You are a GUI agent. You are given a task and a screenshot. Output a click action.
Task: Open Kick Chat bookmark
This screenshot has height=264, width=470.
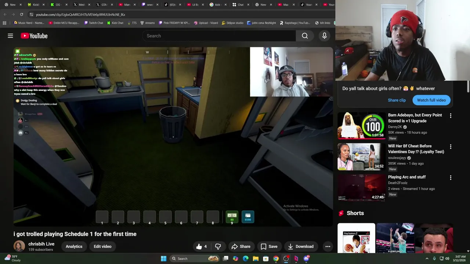(x=115, y=23)
